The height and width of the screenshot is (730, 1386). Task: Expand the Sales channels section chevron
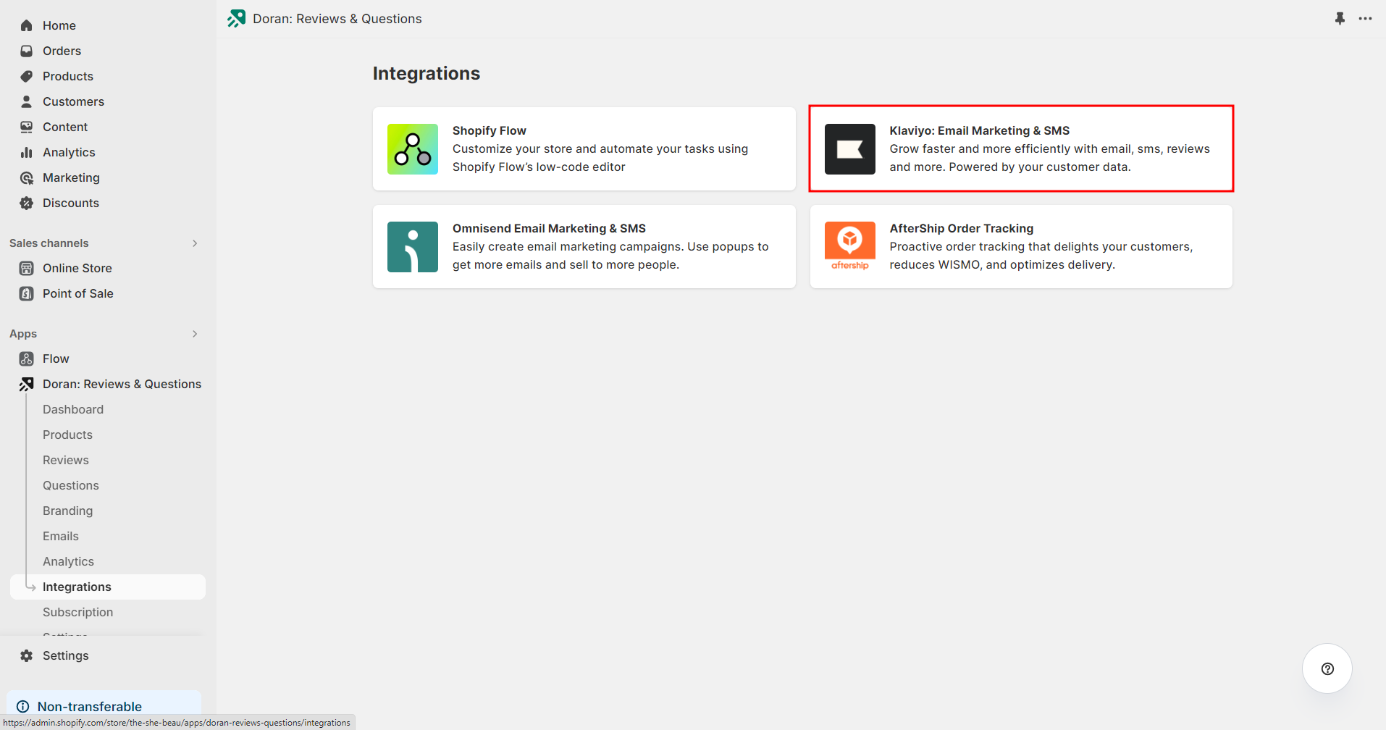click(x=195, y=243)
